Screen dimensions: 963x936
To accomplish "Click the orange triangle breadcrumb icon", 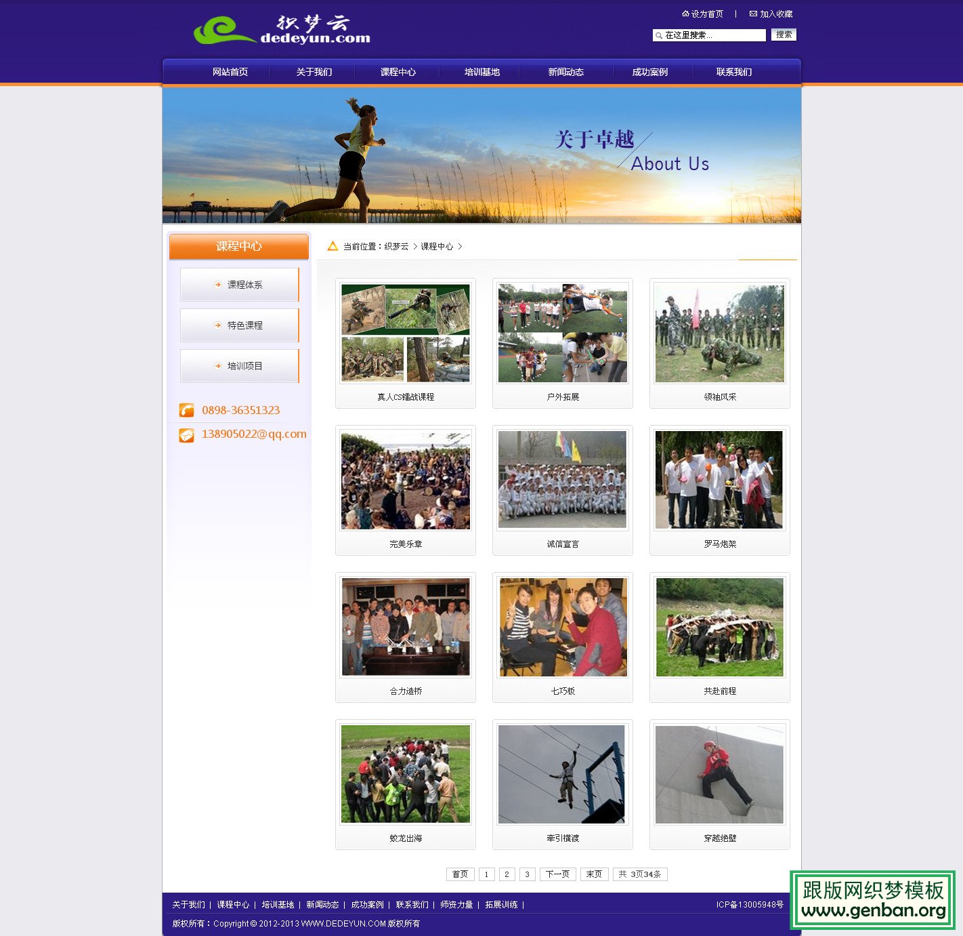I will 333,246.
